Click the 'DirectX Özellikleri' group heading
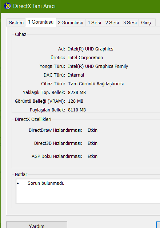The height and width of the screenshot is (228, 160). (x=33, y=119)
